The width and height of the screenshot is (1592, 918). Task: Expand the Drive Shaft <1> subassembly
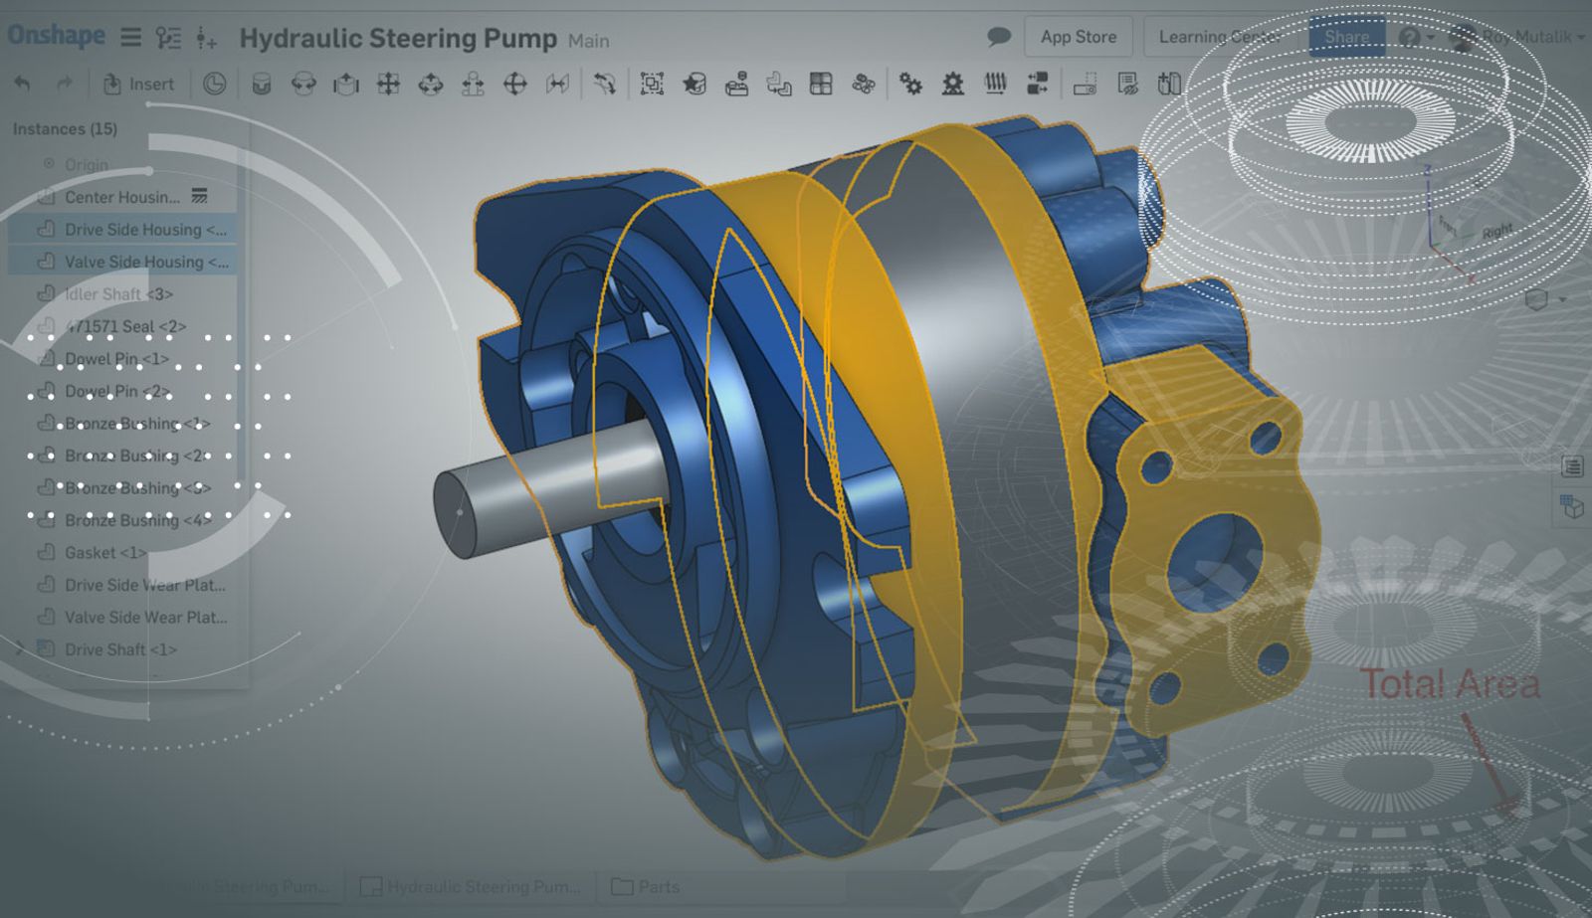(19, 649)
